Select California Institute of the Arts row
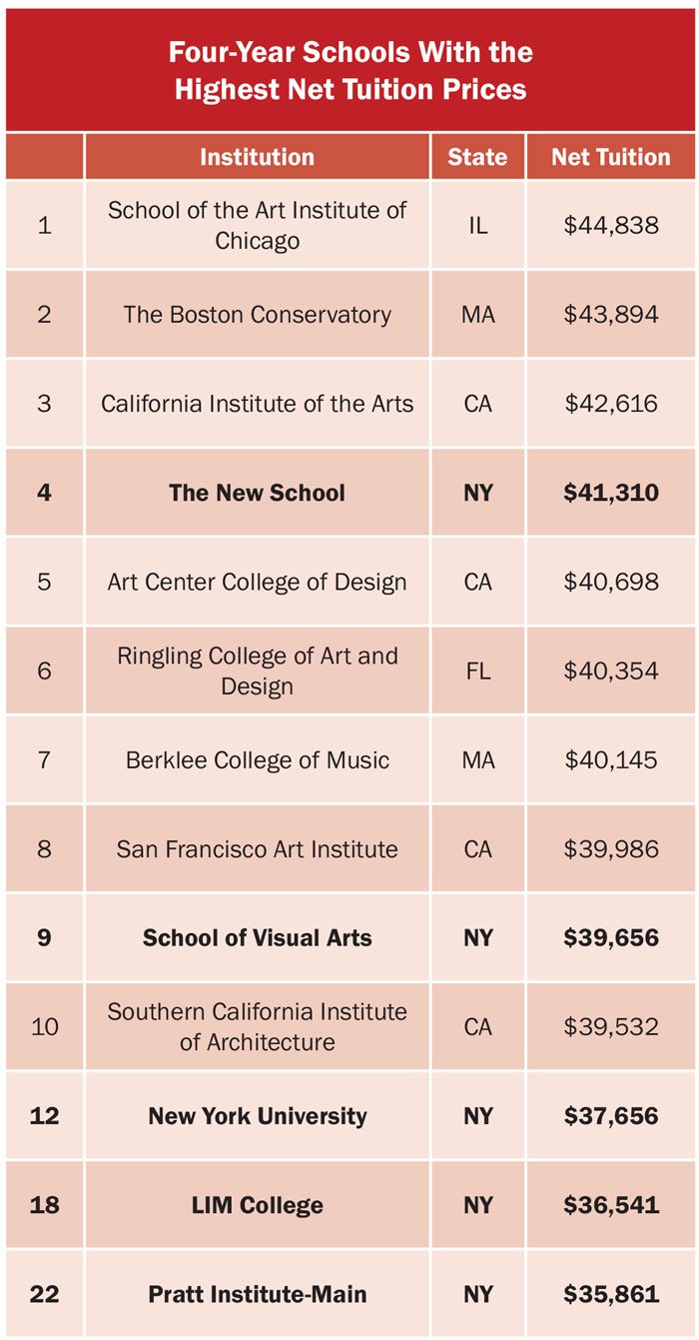The width and height of the screenshot is (699, 1340). (257, 404)
